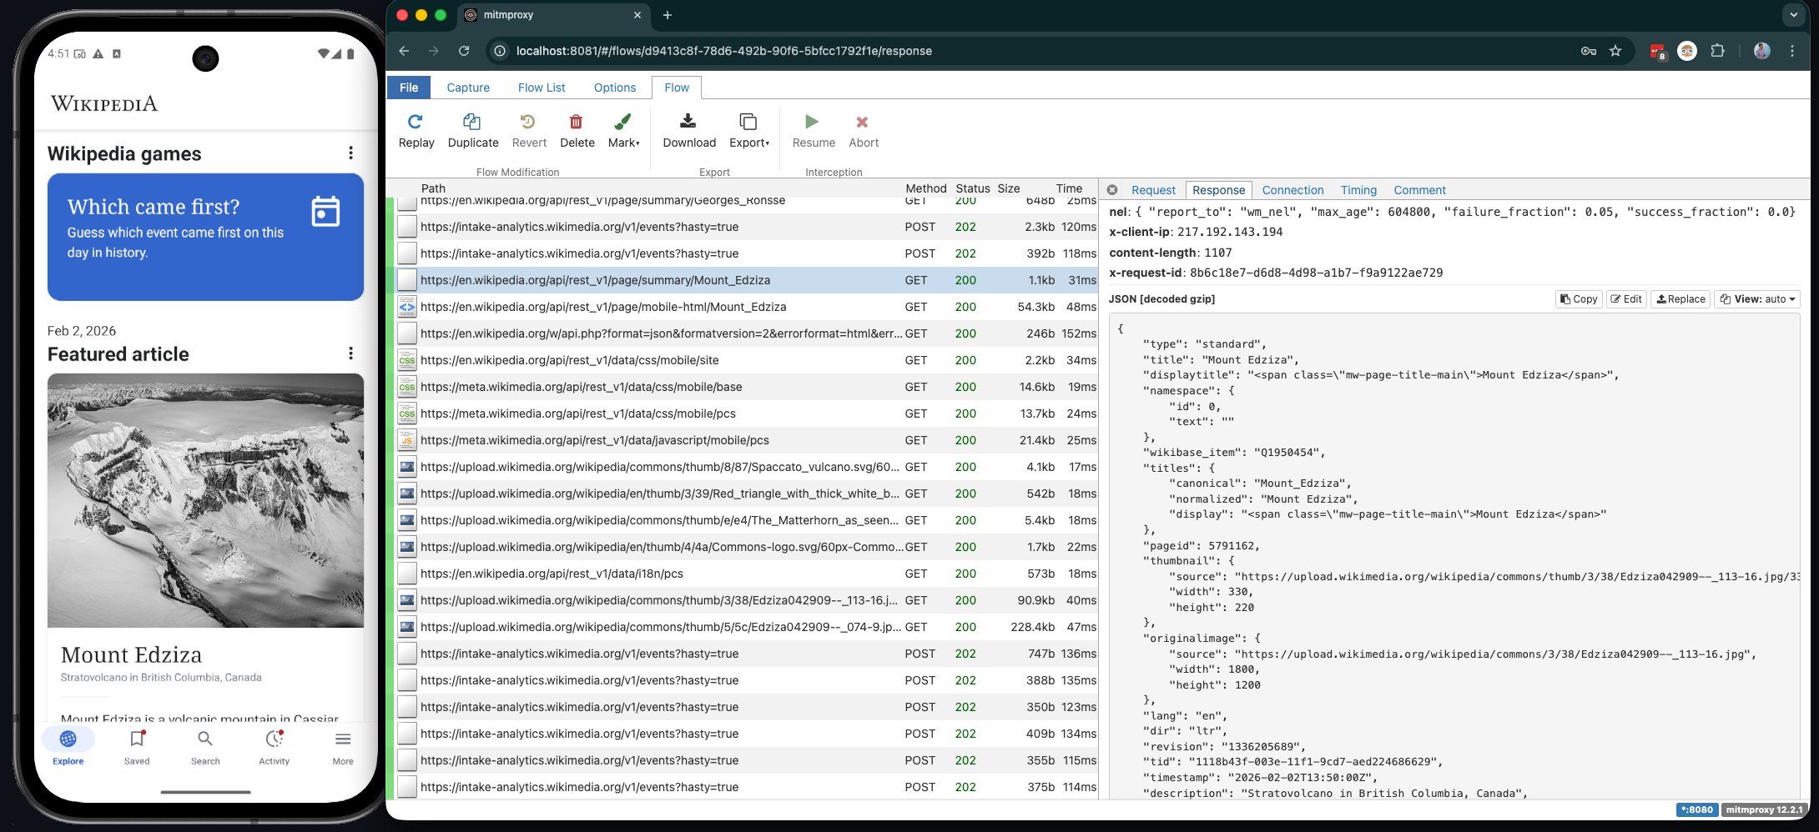Switch to the Flow List tab

(x=542, y=88)
